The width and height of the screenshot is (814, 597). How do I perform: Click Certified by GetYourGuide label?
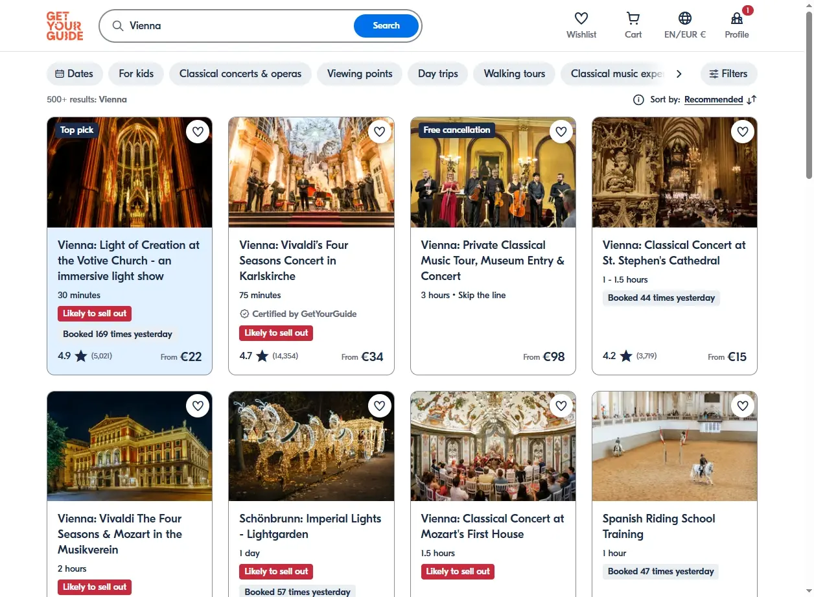pyautogui.click(x=298, y=314)
